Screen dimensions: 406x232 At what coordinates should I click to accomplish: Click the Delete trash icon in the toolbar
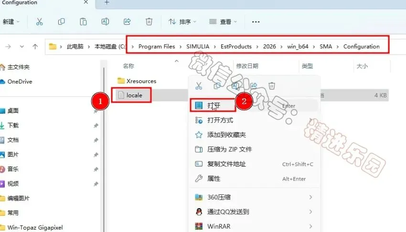[149, 22]
